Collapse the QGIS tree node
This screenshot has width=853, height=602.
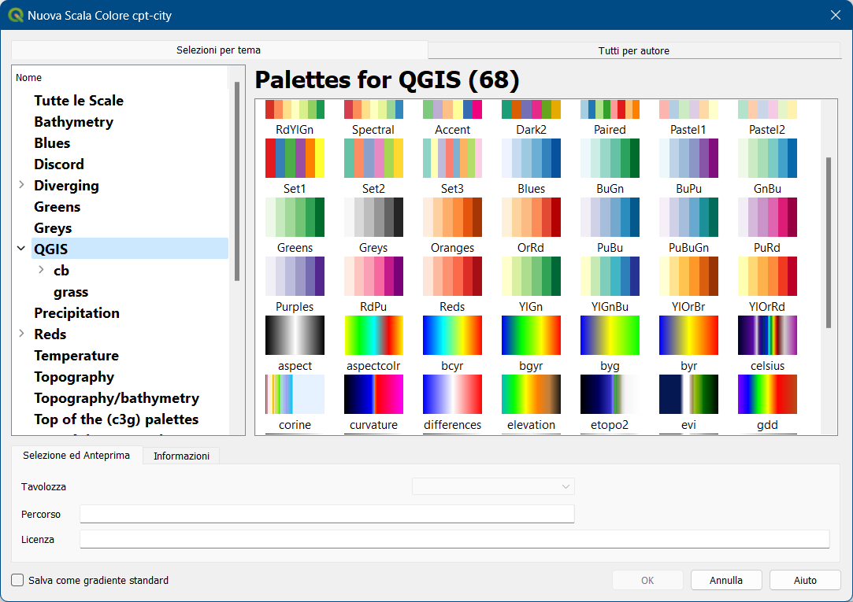tap(21, 249)
